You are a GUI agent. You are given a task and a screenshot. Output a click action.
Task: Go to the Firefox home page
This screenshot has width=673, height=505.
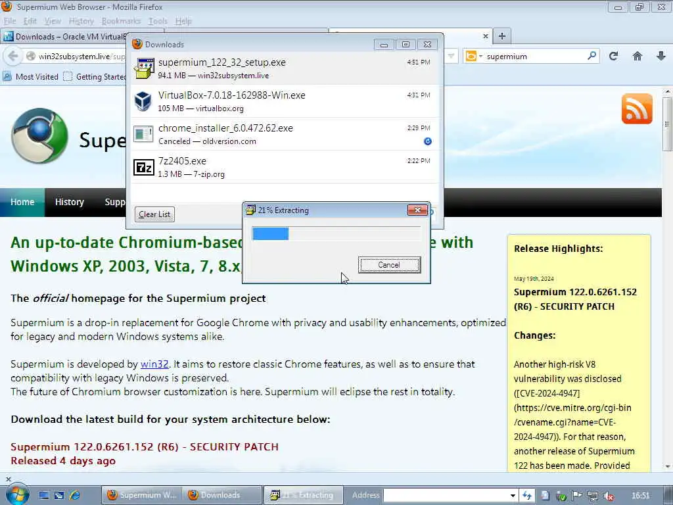tap(638, 57)
